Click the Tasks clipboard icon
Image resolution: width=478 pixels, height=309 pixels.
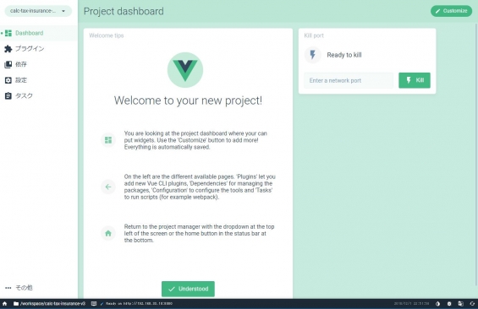(x=8, y=95)
